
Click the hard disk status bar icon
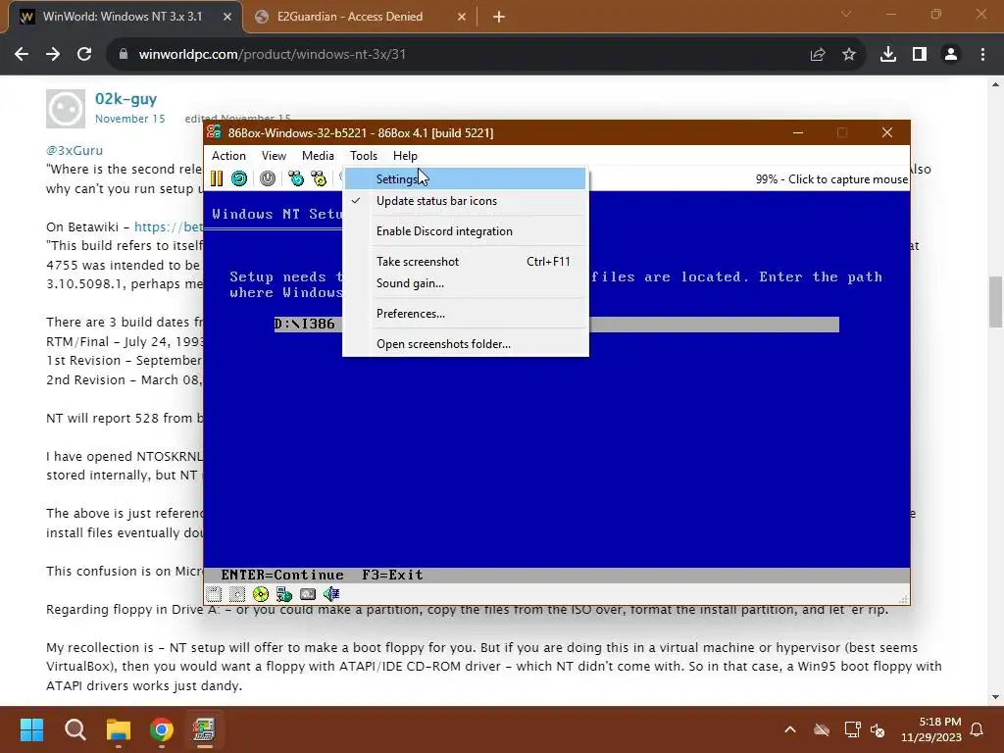[x=308, y=594]
